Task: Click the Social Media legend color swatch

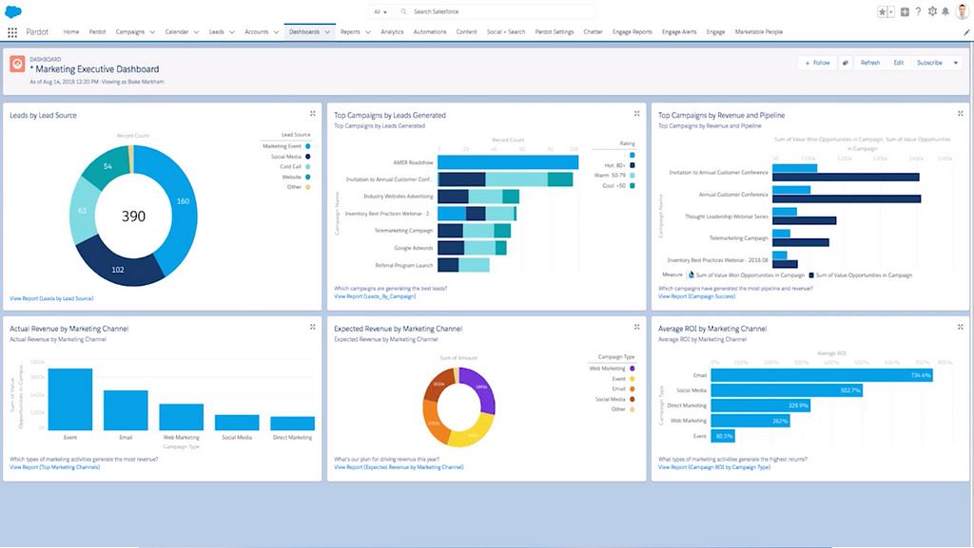Action: (x=306, y=156)
